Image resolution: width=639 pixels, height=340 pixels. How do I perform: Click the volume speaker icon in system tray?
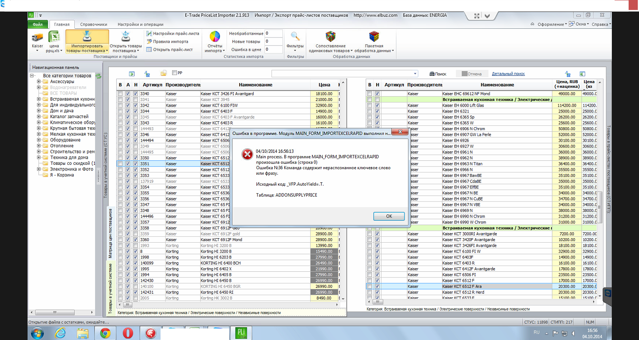[574, 333]
